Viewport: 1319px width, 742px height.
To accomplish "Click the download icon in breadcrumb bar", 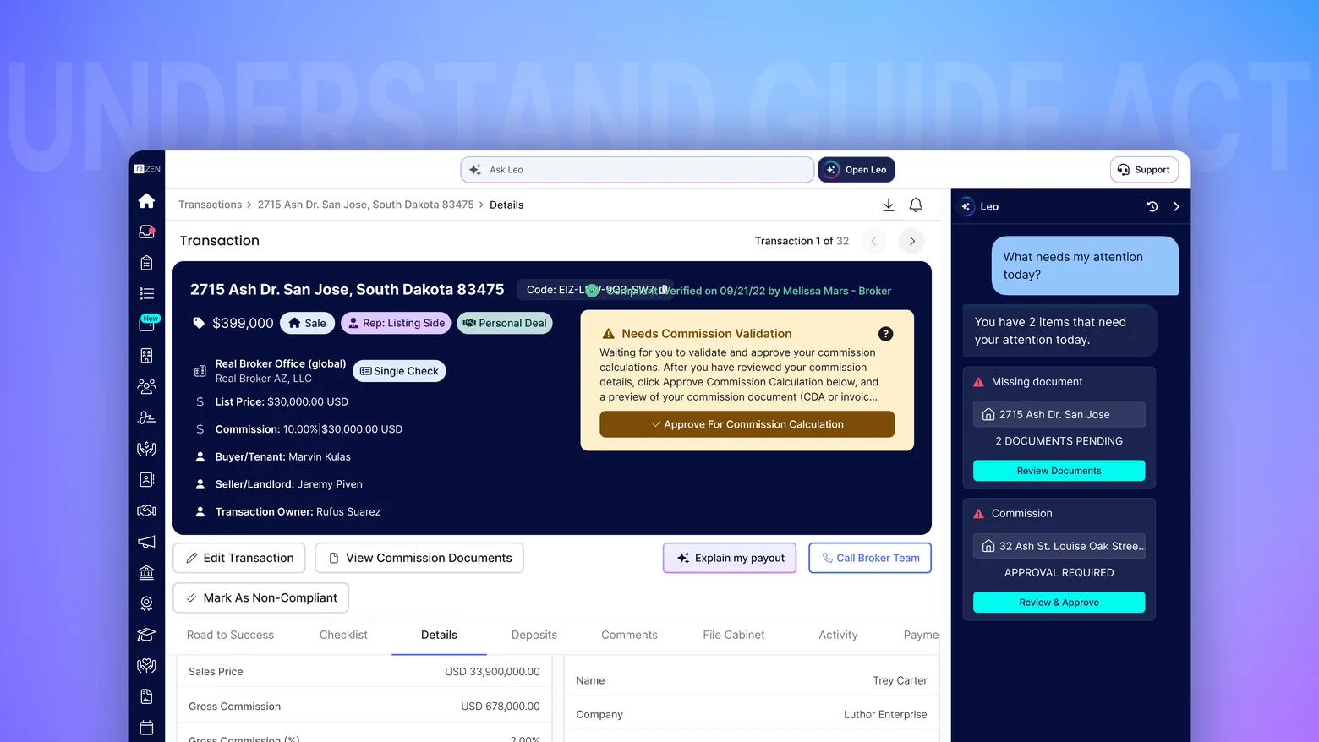I will [x=889, y=205].
